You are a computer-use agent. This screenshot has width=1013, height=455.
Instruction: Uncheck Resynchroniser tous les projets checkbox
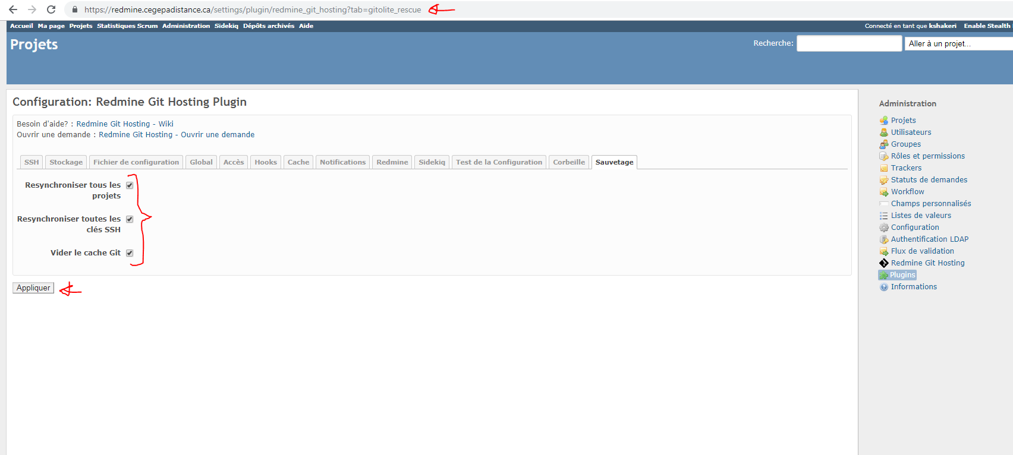[130, 185]
